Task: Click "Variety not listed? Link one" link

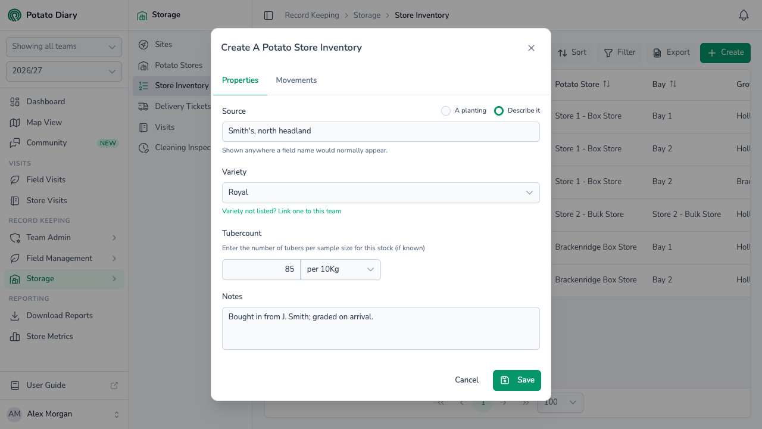Action: pos(282,211)
